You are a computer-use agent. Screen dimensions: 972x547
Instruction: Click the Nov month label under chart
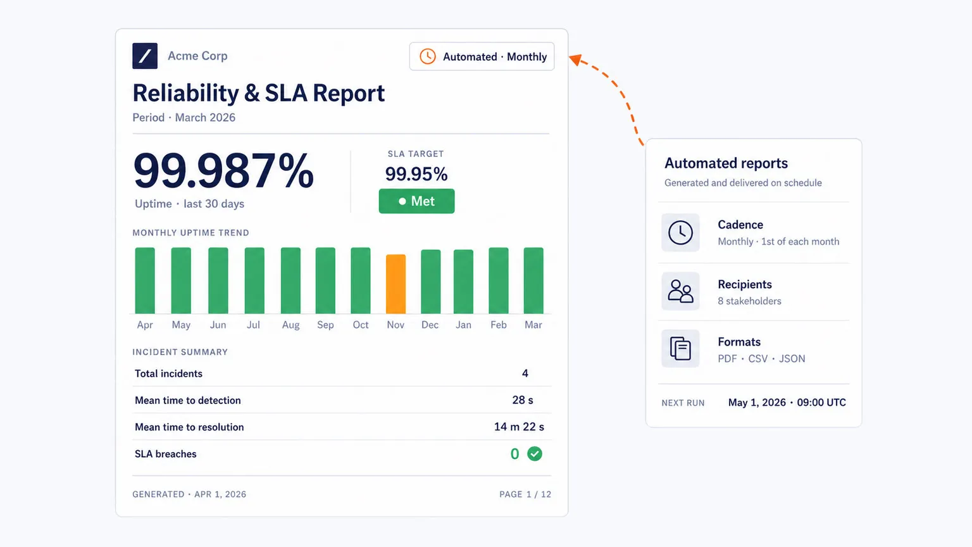tap(396, 325)
